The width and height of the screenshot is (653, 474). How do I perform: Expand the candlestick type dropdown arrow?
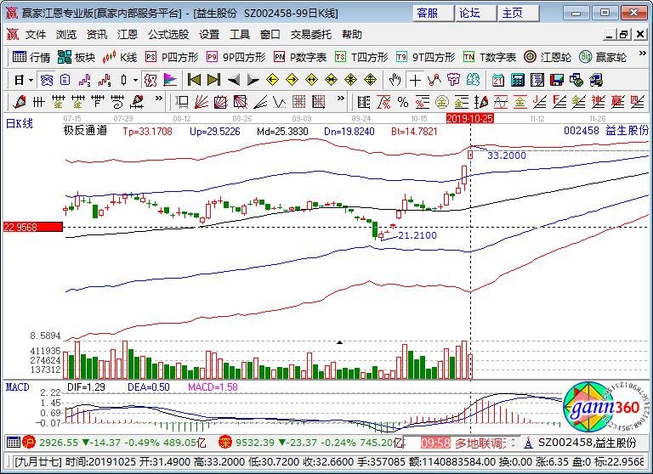click(x=135, y=80)
